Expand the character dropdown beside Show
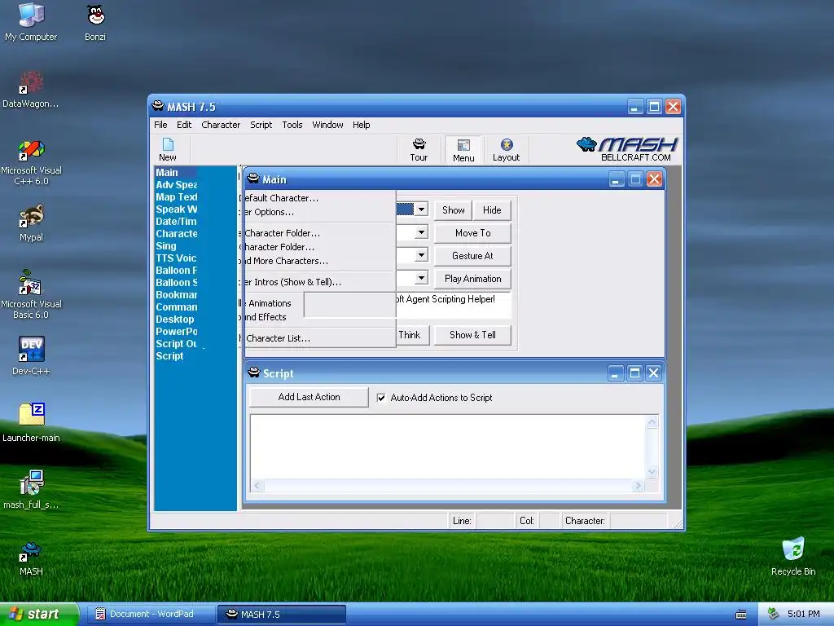The height and width of the screenshot is (626, 834). tap(421, 209)
